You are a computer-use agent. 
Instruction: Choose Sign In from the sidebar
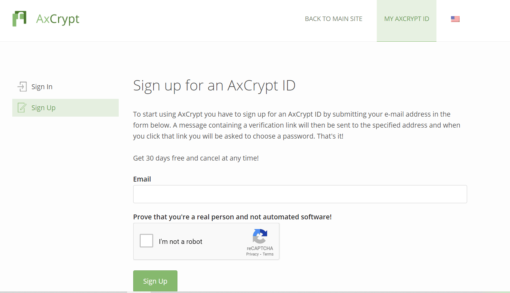[x=42, y=86]
